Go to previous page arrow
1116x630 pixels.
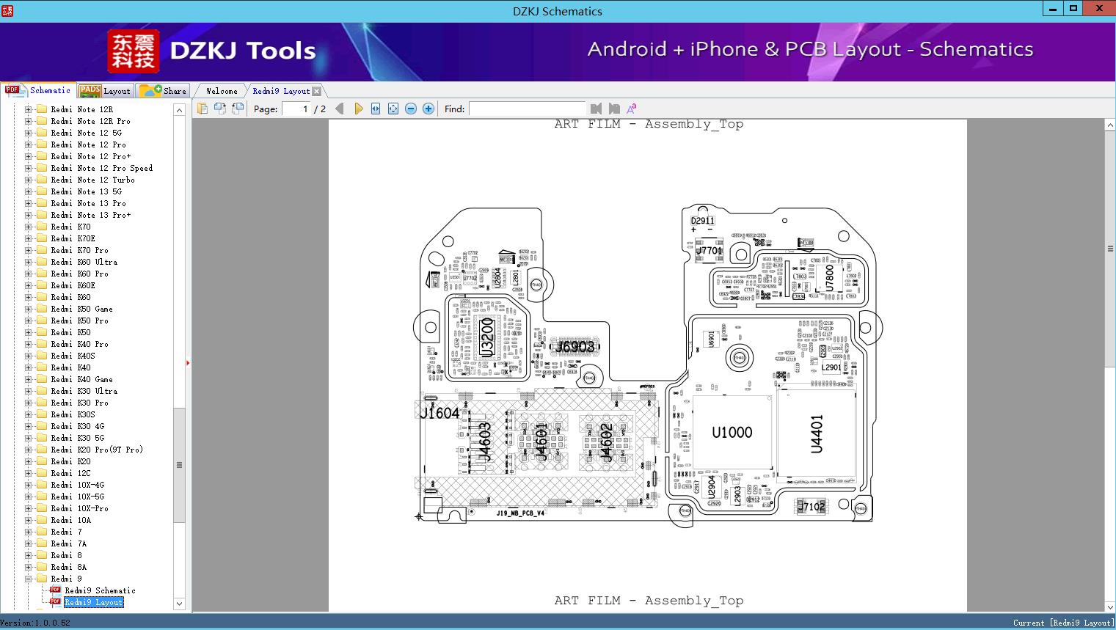(x=340, y=109)
